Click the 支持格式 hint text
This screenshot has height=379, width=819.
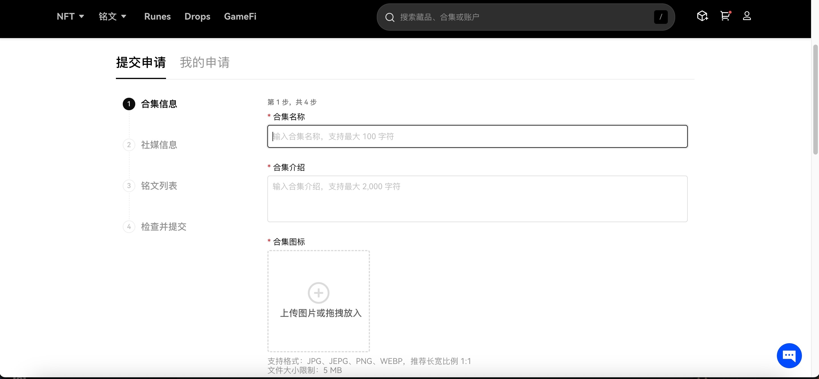(369, 361)
